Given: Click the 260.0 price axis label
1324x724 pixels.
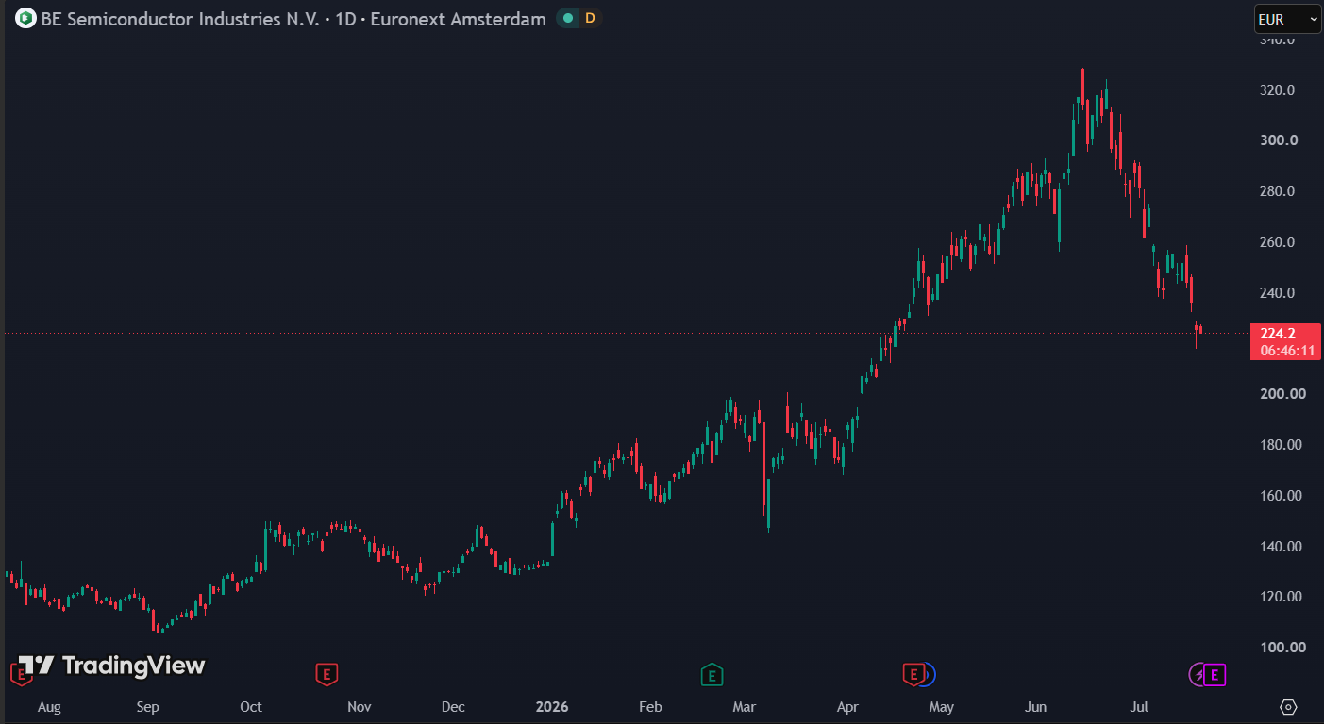Looking at the screenshot, I should pyautogui.click(x=1277, y=242).
